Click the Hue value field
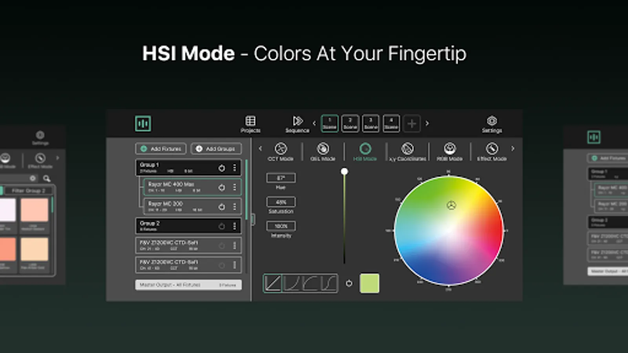 (x=281, y=178)
